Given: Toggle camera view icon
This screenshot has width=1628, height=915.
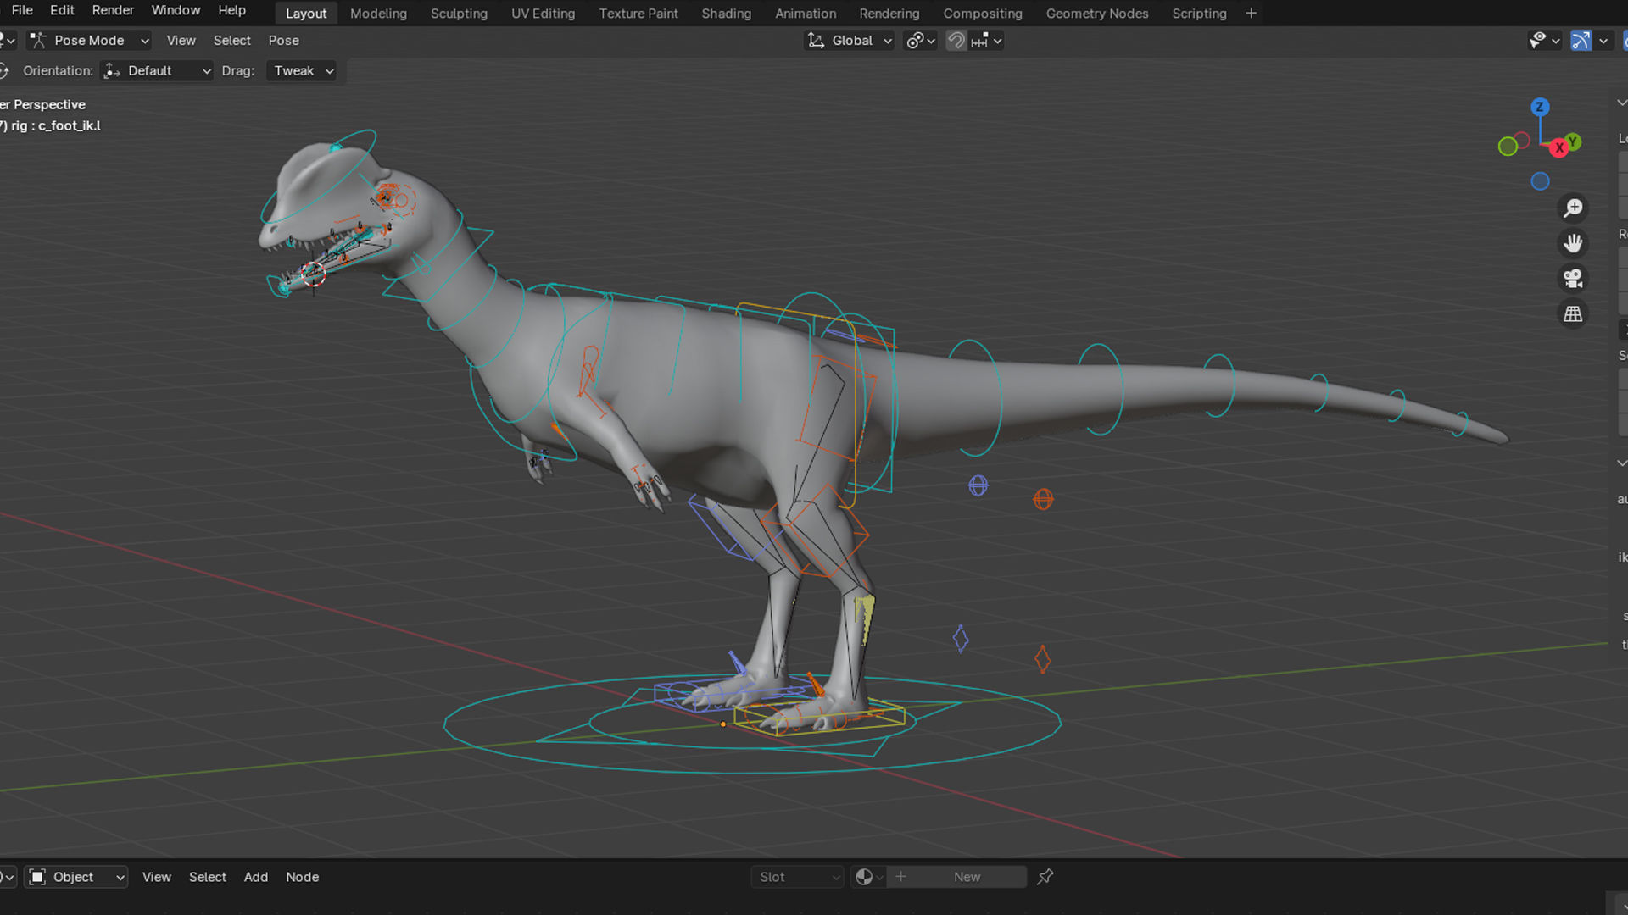Looking at the screenshot, I should pos(1573,279).
